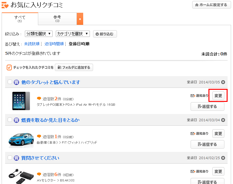Click the 返信数1件 reply count text
233x184 pixels.
(x=52, y=137)
